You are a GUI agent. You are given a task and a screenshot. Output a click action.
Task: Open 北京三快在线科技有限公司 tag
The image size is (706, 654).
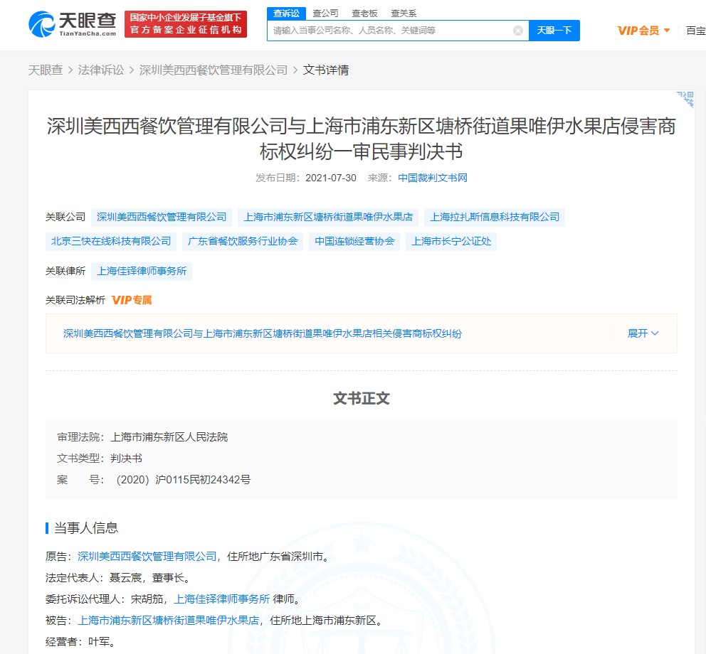point(111,242)
